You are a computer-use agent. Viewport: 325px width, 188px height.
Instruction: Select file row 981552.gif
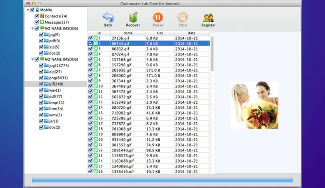tap(149, 145)
